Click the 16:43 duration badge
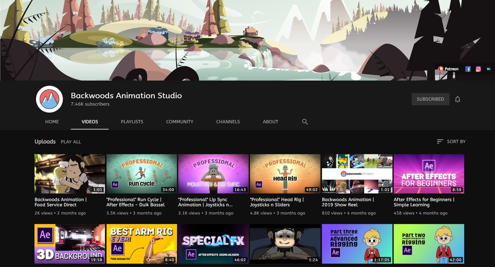 pyautogui.click(x=240, y=190)
